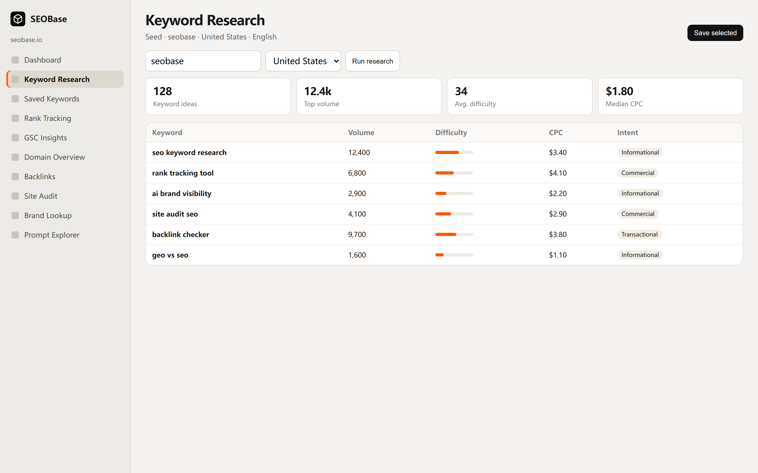Viewport: 758px width, 473px height.
Task: Select the 'seo keyword research' keyword row
Action: [444, 152]
